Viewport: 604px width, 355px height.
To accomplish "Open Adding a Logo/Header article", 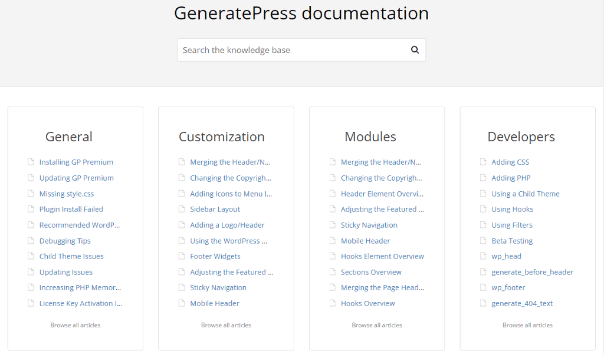I will (x=227, y=225).
